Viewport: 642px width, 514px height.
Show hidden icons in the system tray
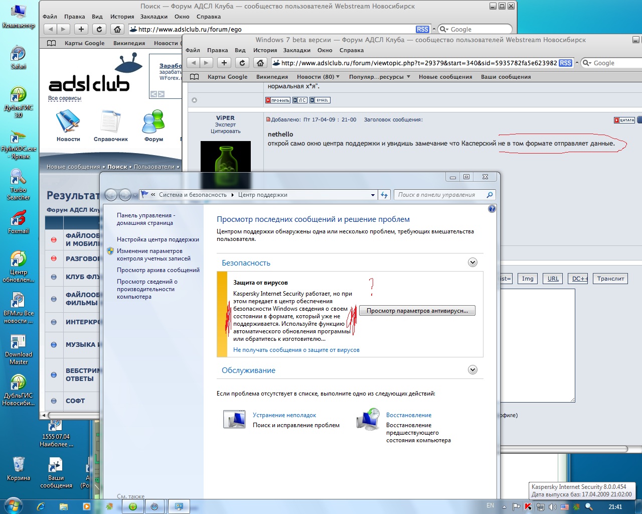tap(505, 506)
